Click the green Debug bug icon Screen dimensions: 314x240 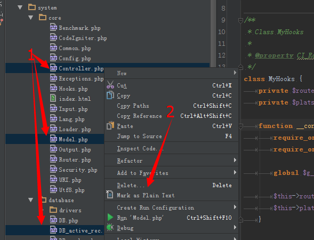click(x=110, y=227)
